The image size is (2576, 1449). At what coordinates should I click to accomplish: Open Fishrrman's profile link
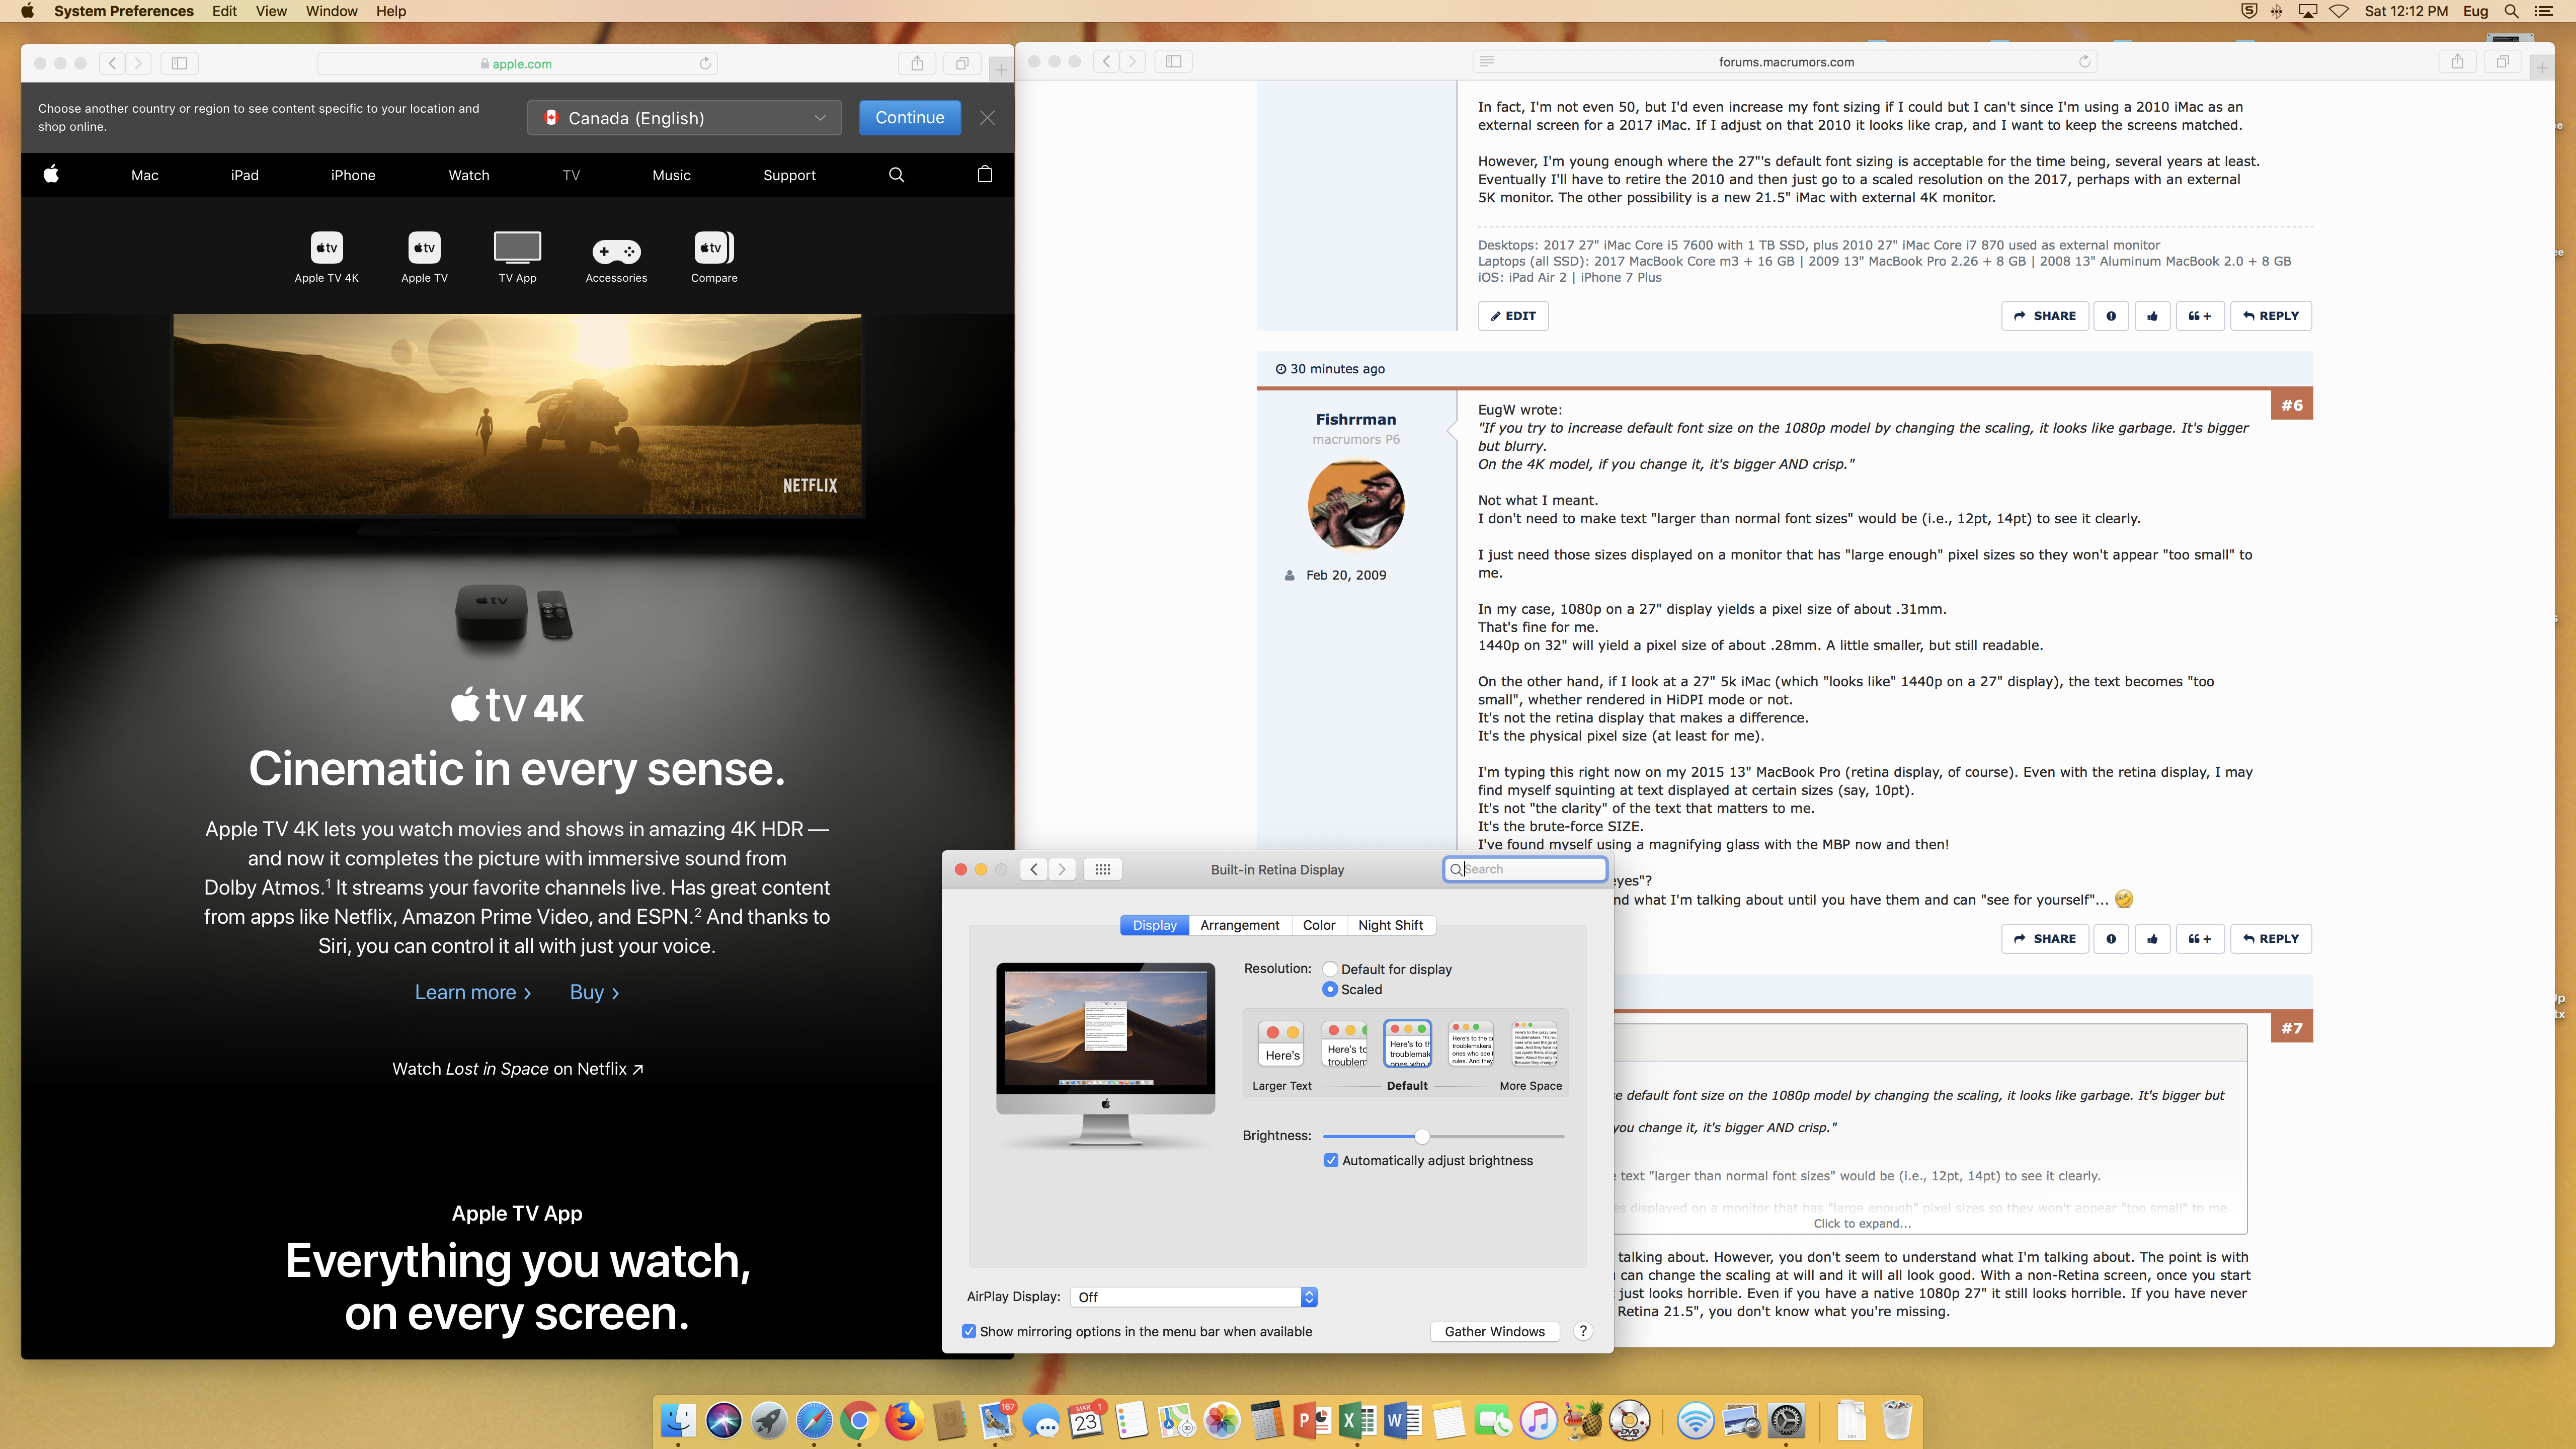pos(1355,419)
